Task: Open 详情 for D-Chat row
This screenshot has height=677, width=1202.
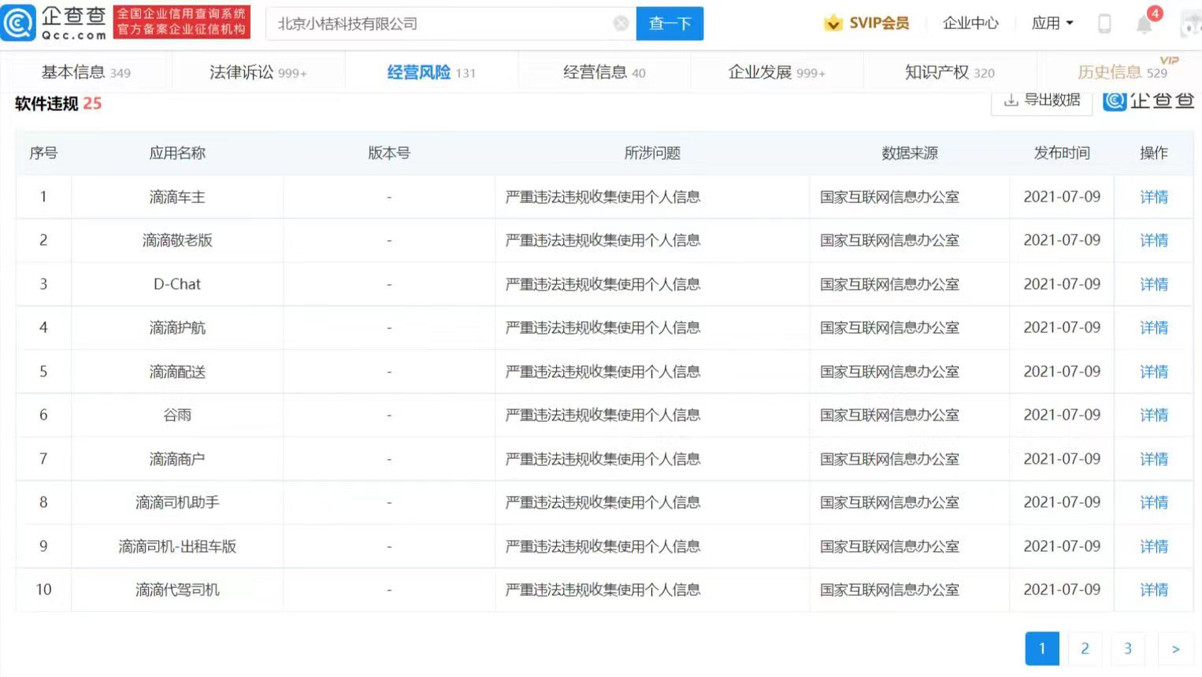Action: [x=1154, y=284]
